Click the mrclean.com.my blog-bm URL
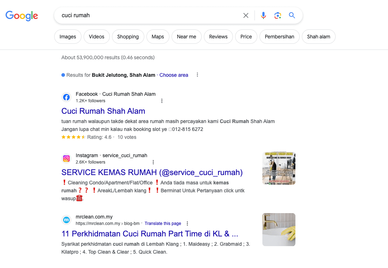The height and width of the screenshot is (268, 388). (108, 224)
